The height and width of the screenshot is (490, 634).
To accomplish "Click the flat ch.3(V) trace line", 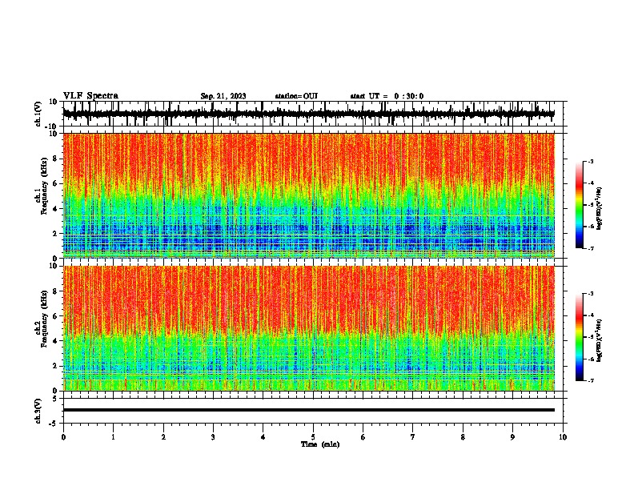I will (308, 410).
